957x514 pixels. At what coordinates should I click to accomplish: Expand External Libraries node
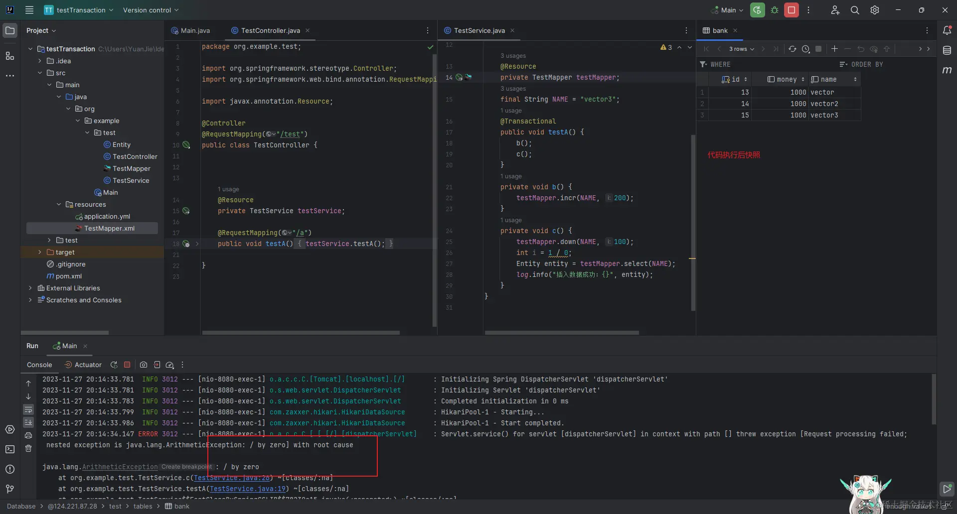[30, 288]
